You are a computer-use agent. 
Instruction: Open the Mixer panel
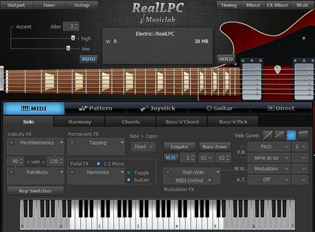pyautogui.click(x=253, y=5)
